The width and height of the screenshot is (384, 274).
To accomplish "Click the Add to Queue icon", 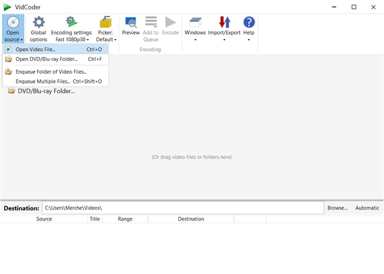I will pos(151,22).
